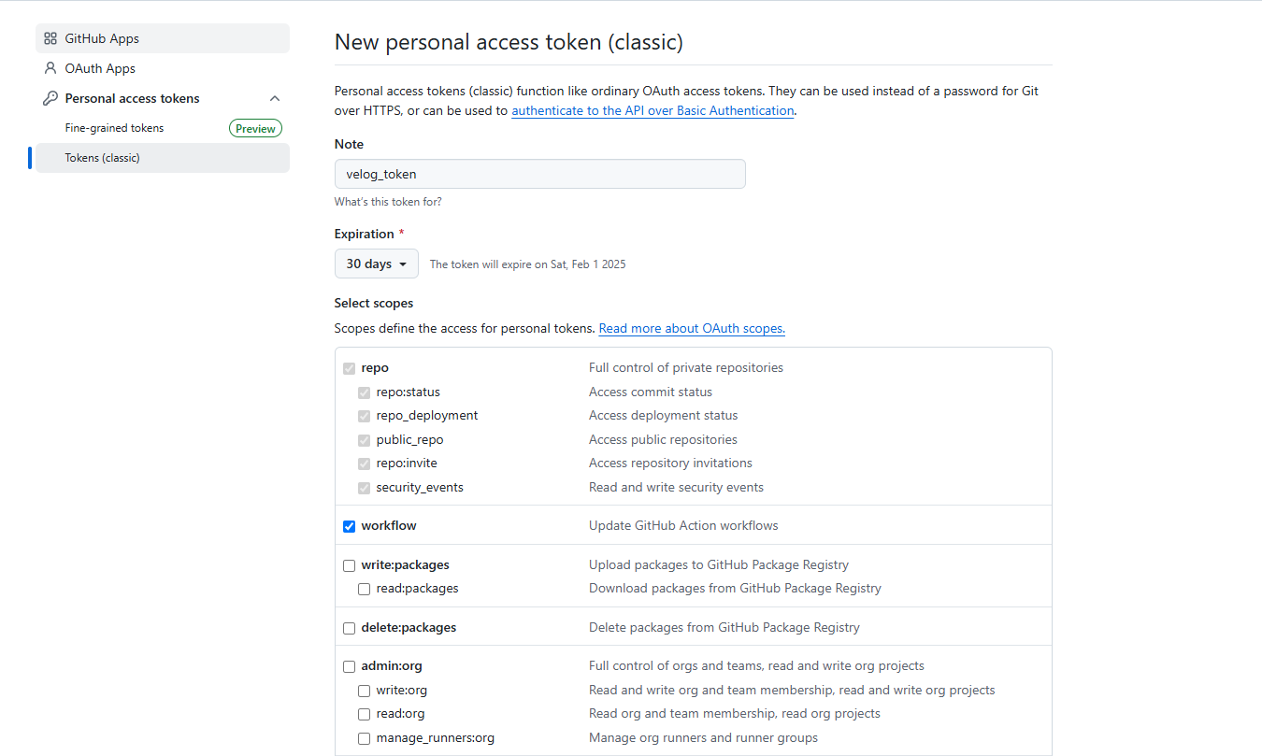Click the Note field containing velog_token
Image resolution: width=1262 pixels, height=756 pixels.
tap(540, 174)
